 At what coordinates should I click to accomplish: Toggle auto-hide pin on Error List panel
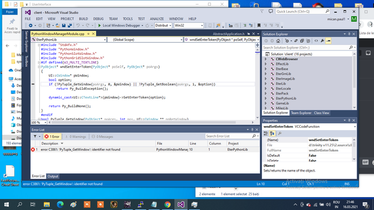click(252, 129)
